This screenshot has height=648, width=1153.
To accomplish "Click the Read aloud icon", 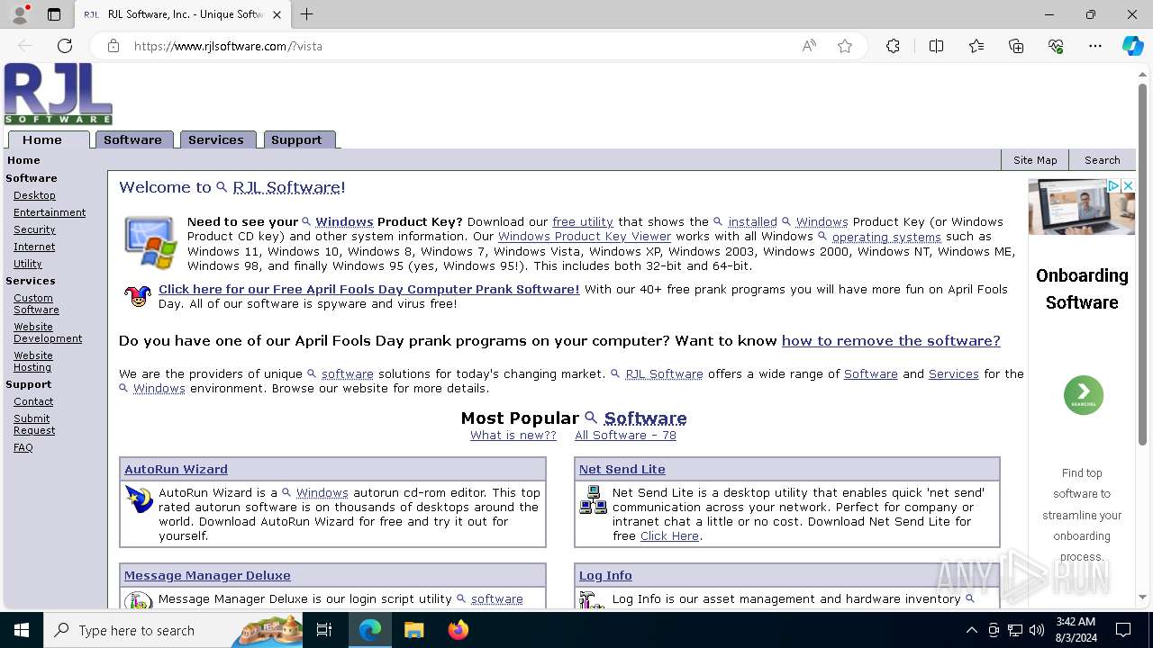I will (x=809, y=46).
